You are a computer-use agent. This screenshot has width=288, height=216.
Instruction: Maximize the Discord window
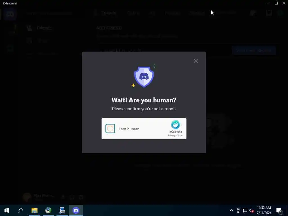276,3
